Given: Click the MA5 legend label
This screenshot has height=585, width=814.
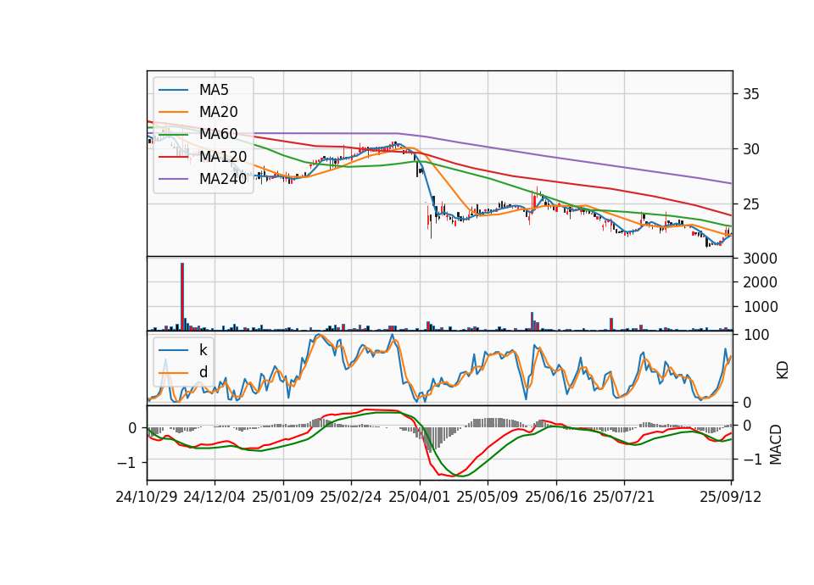Looking at the screenshot, I should tap(214, 90).
